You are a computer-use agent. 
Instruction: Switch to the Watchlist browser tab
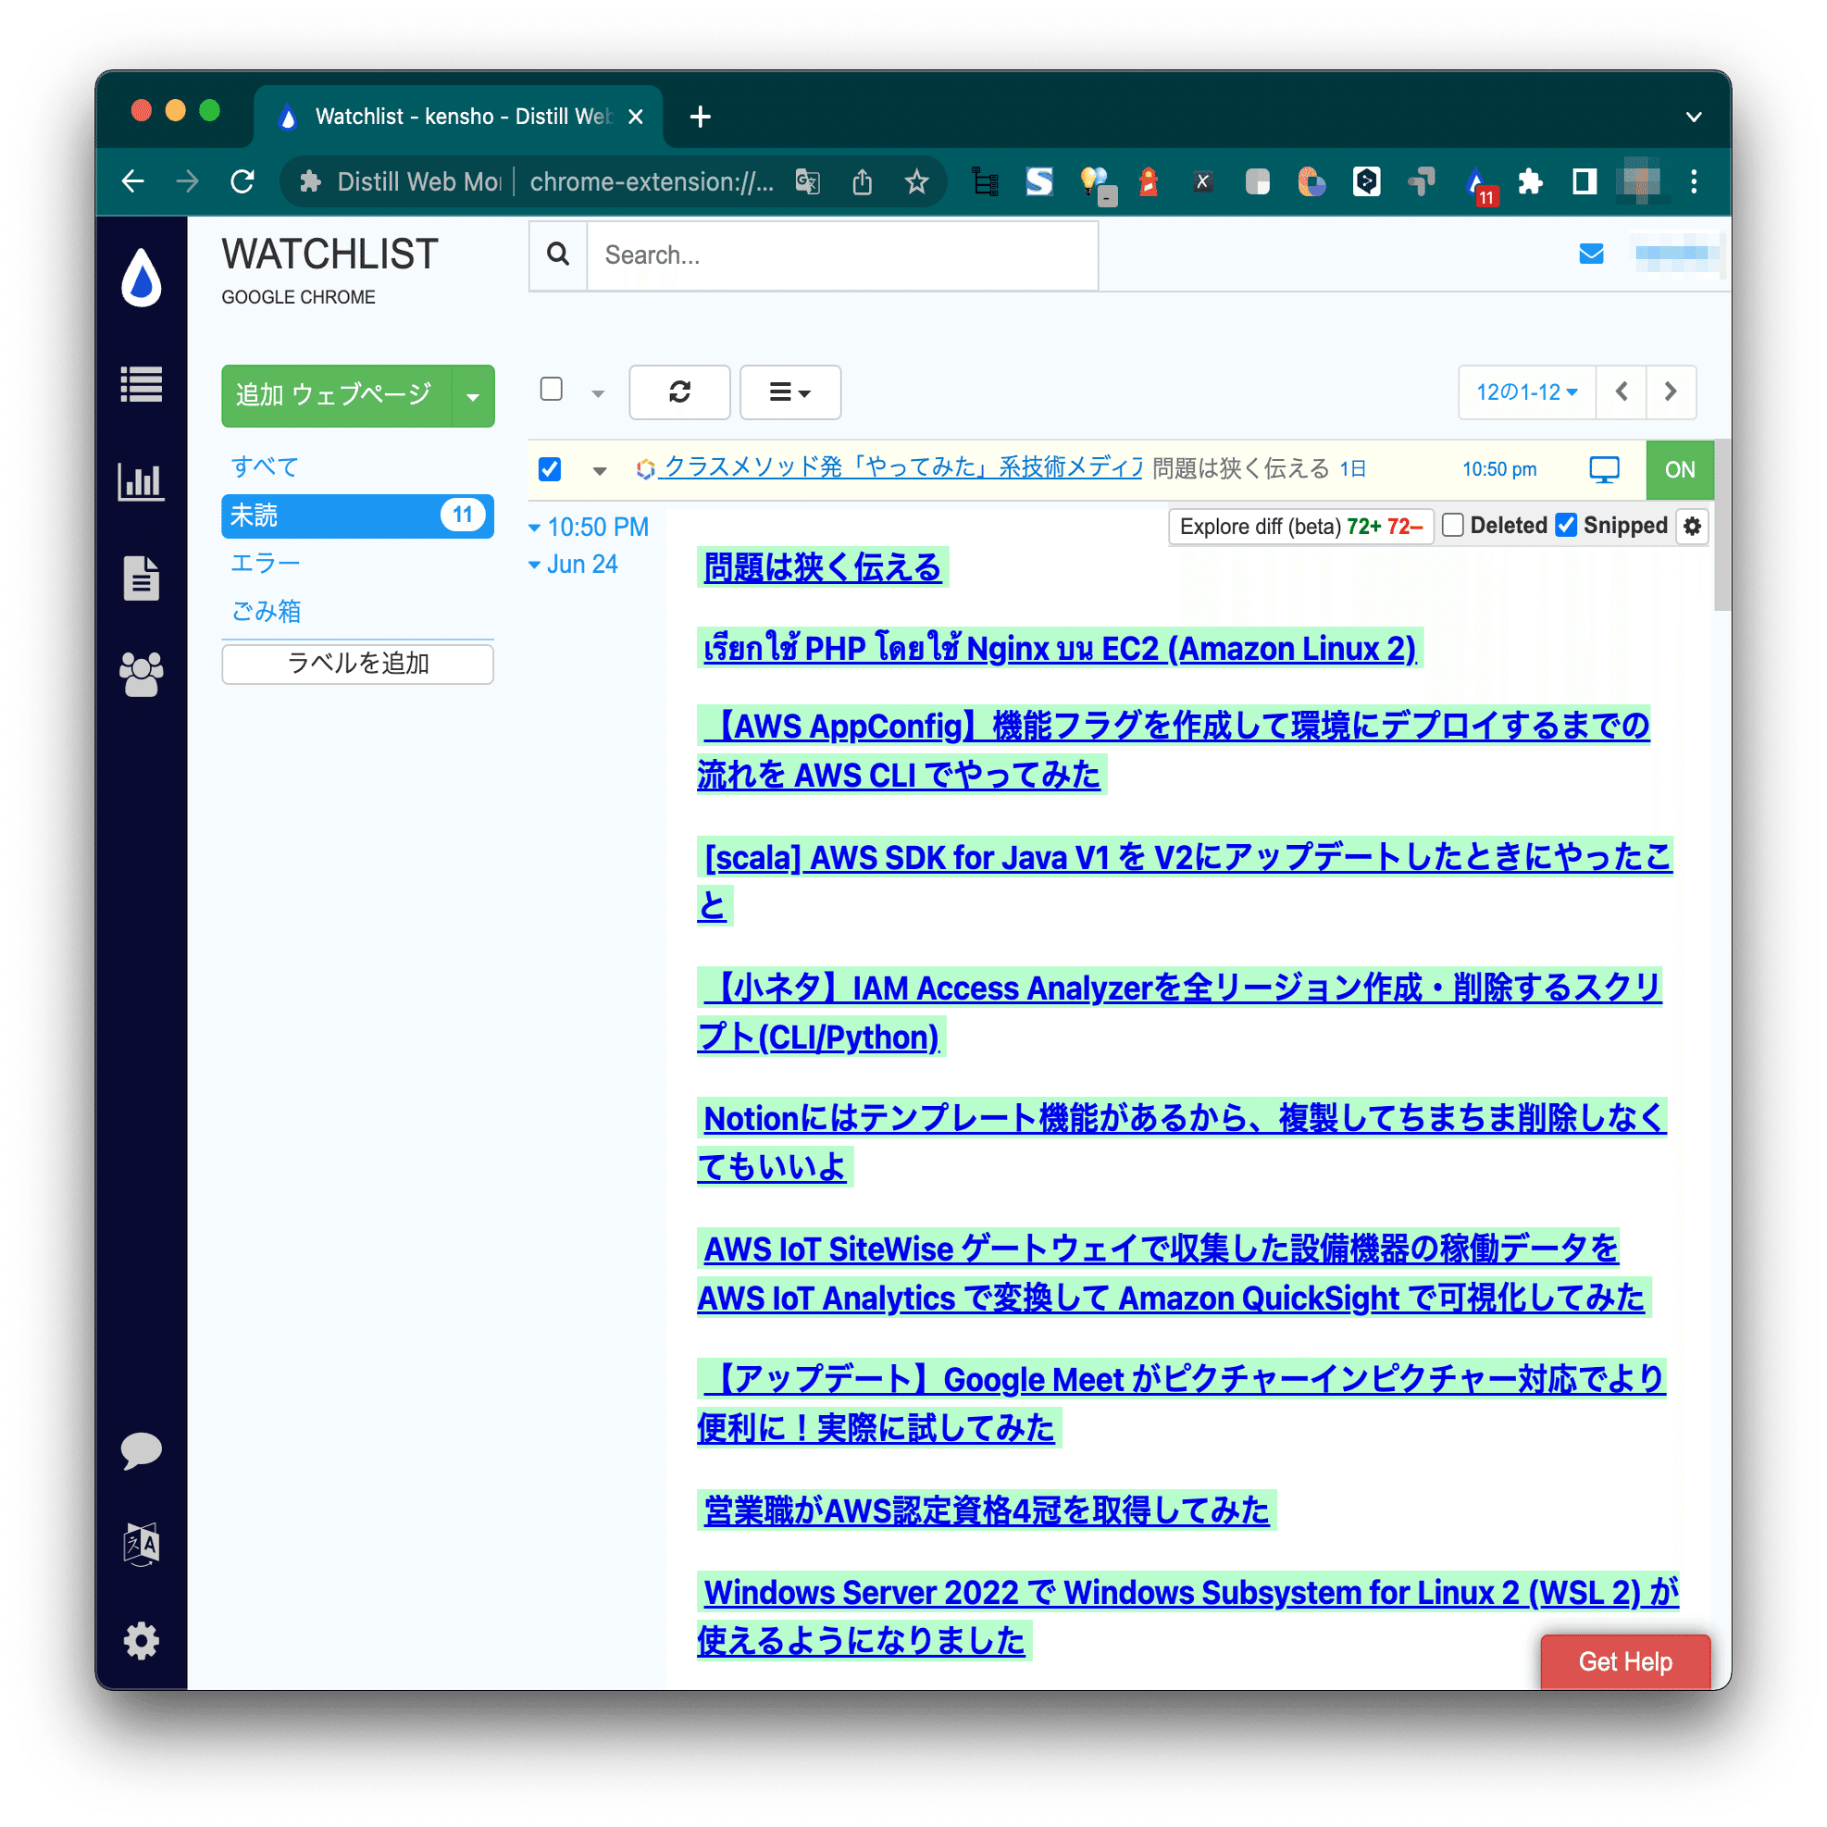[x=458, y=117]
